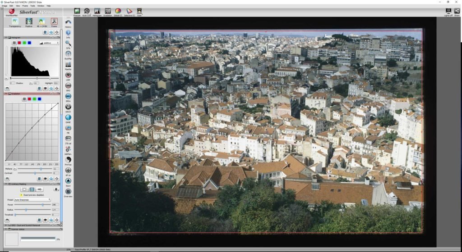Open the Frame menu

pyautogui.click(x=25, y=6)
